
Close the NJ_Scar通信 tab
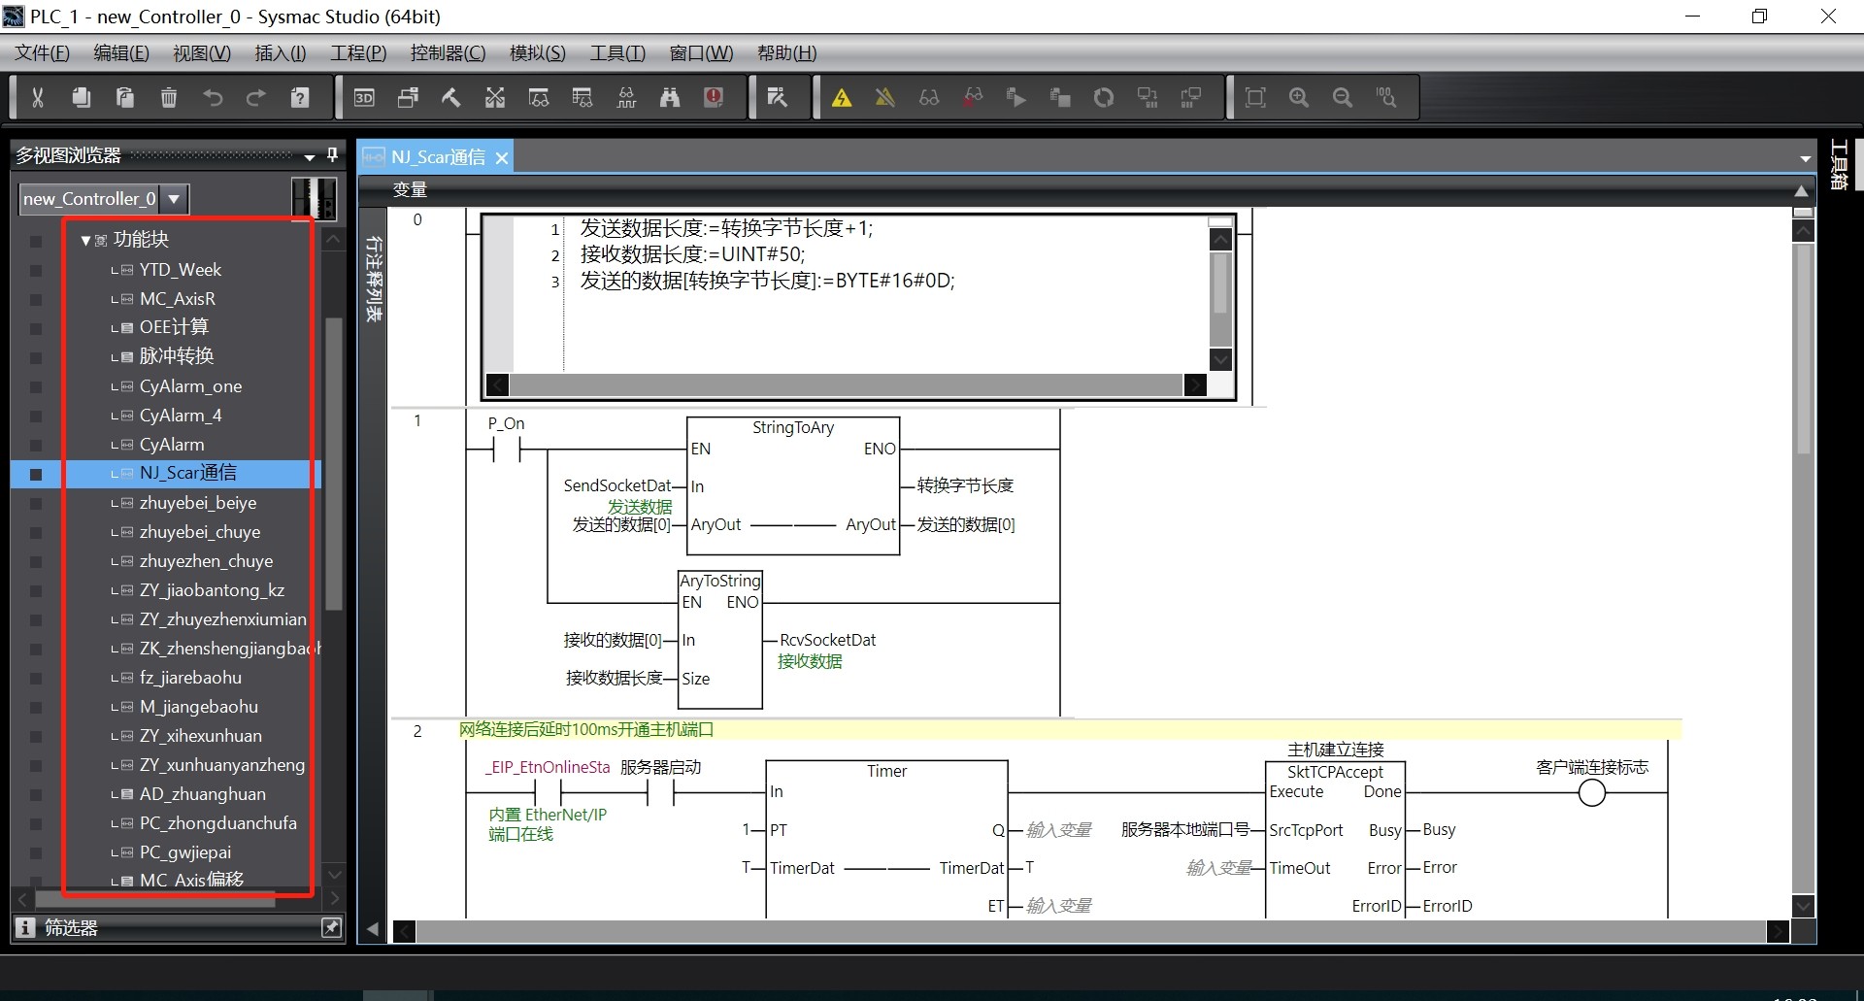pos(502,158)
